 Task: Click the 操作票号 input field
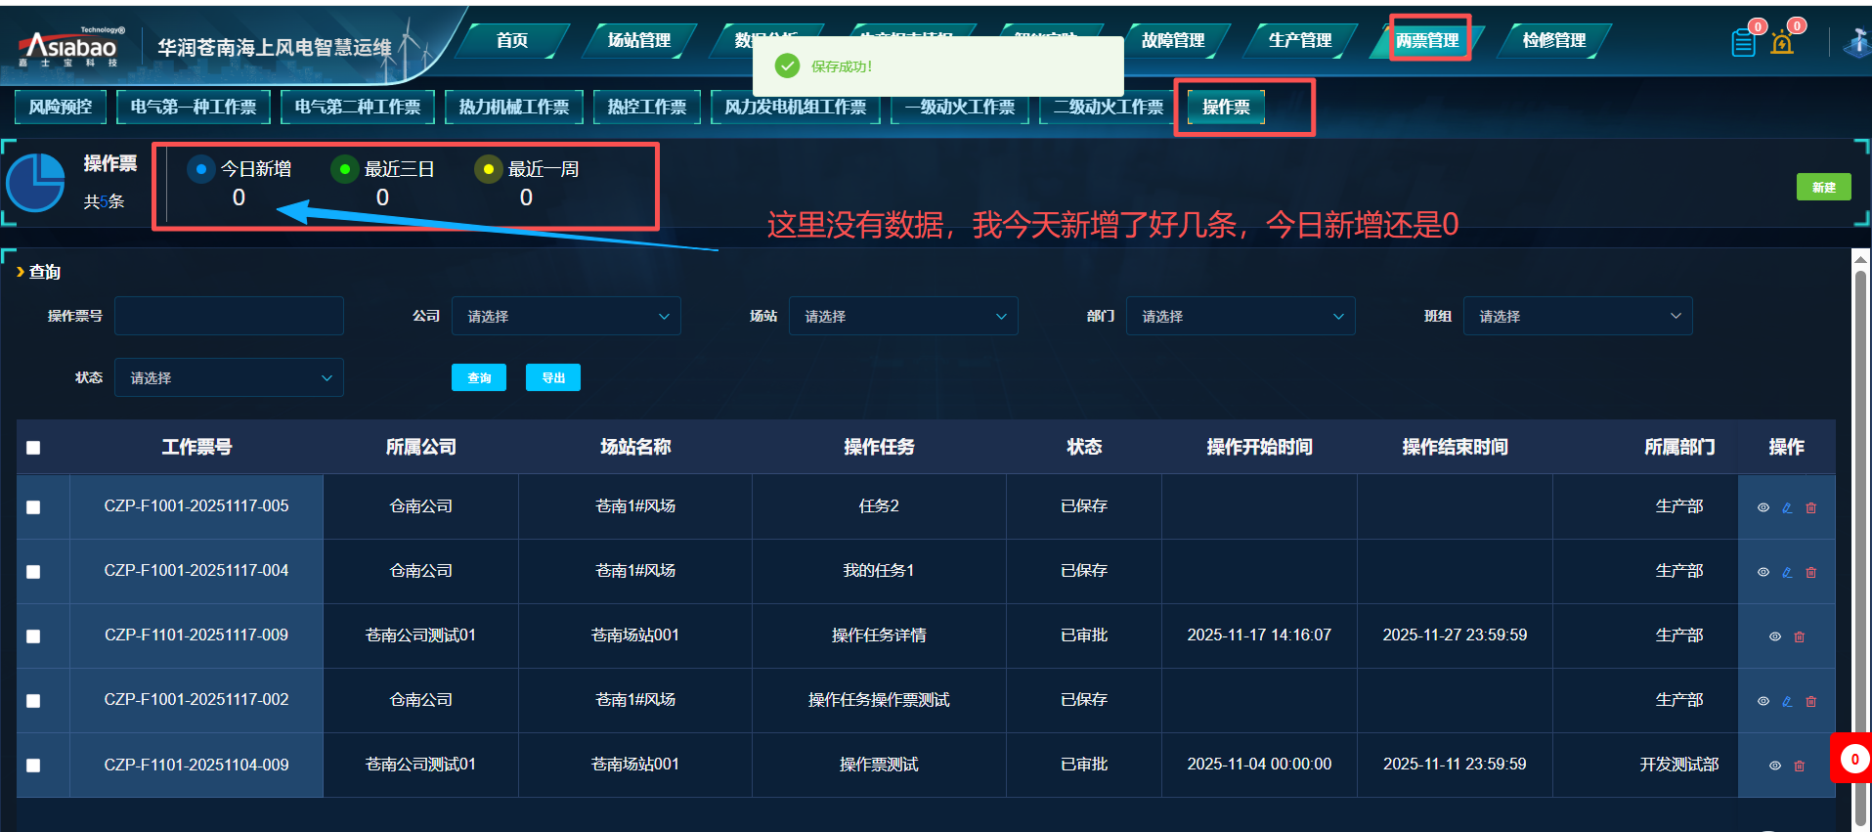tap(229, 317)
